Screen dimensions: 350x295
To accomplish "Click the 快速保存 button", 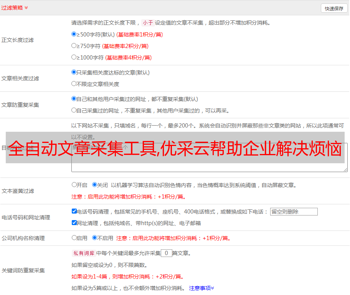I will [334, 8].
